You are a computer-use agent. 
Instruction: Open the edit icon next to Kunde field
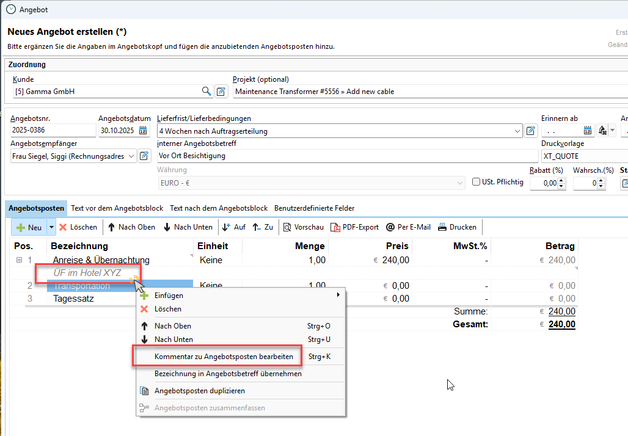point(221,92)
